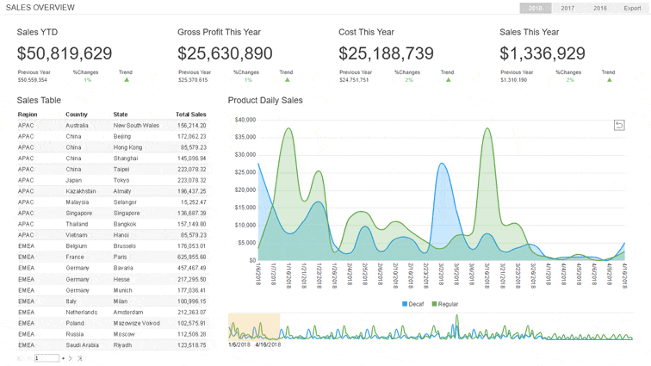Click the chart reset zoom icon
Image resolution: width=651 pixels, height=366 pixels.
(x=619, y=125)
